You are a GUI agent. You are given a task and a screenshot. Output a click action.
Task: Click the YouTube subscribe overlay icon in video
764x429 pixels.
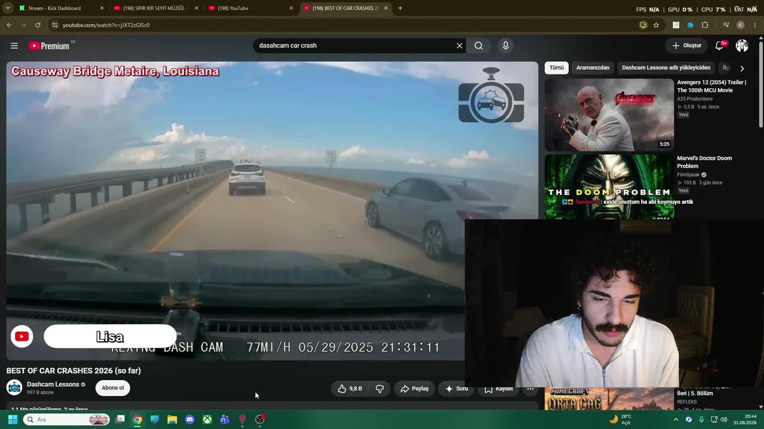click(x=22, y=337)
